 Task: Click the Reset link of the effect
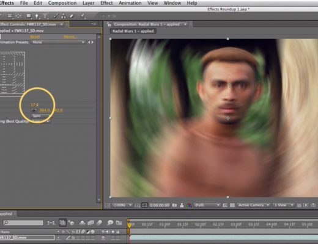pyautogui.click(x=35, y=37)
